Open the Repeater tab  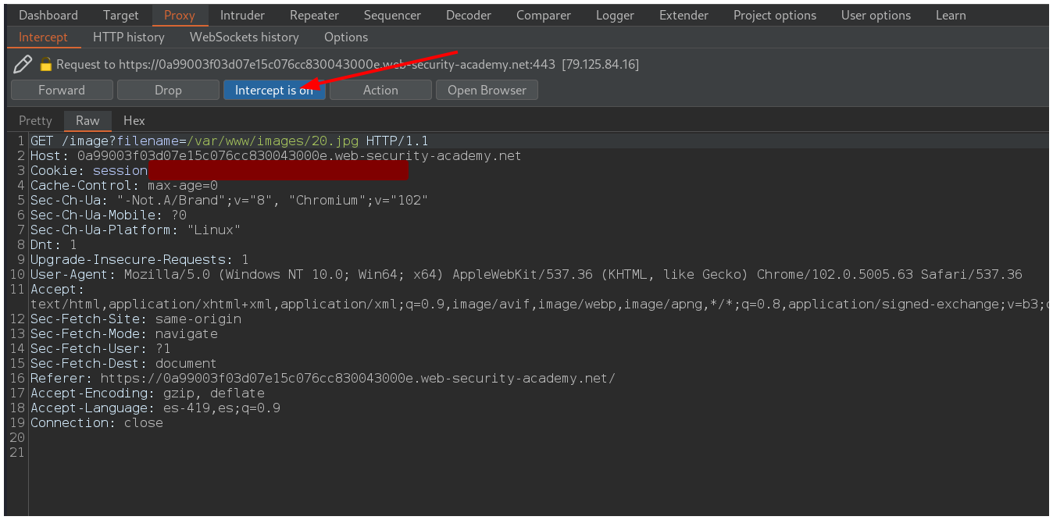(314, 15)
